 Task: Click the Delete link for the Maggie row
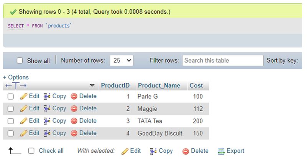click(x=88, y=108)
